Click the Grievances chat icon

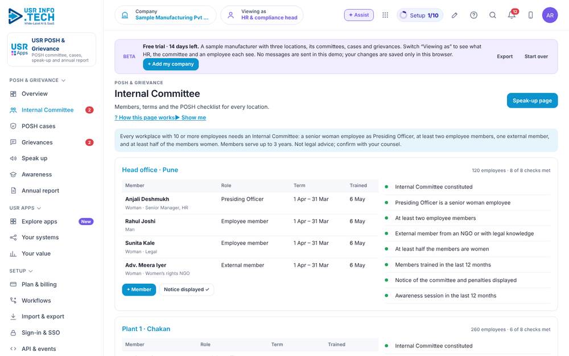[x=13, y=142]
